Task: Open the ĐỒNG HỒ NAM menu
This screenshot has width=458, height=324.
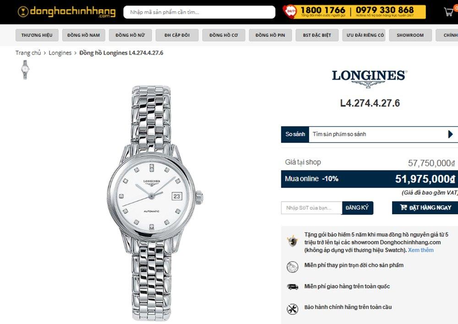Action: [83, 35]
